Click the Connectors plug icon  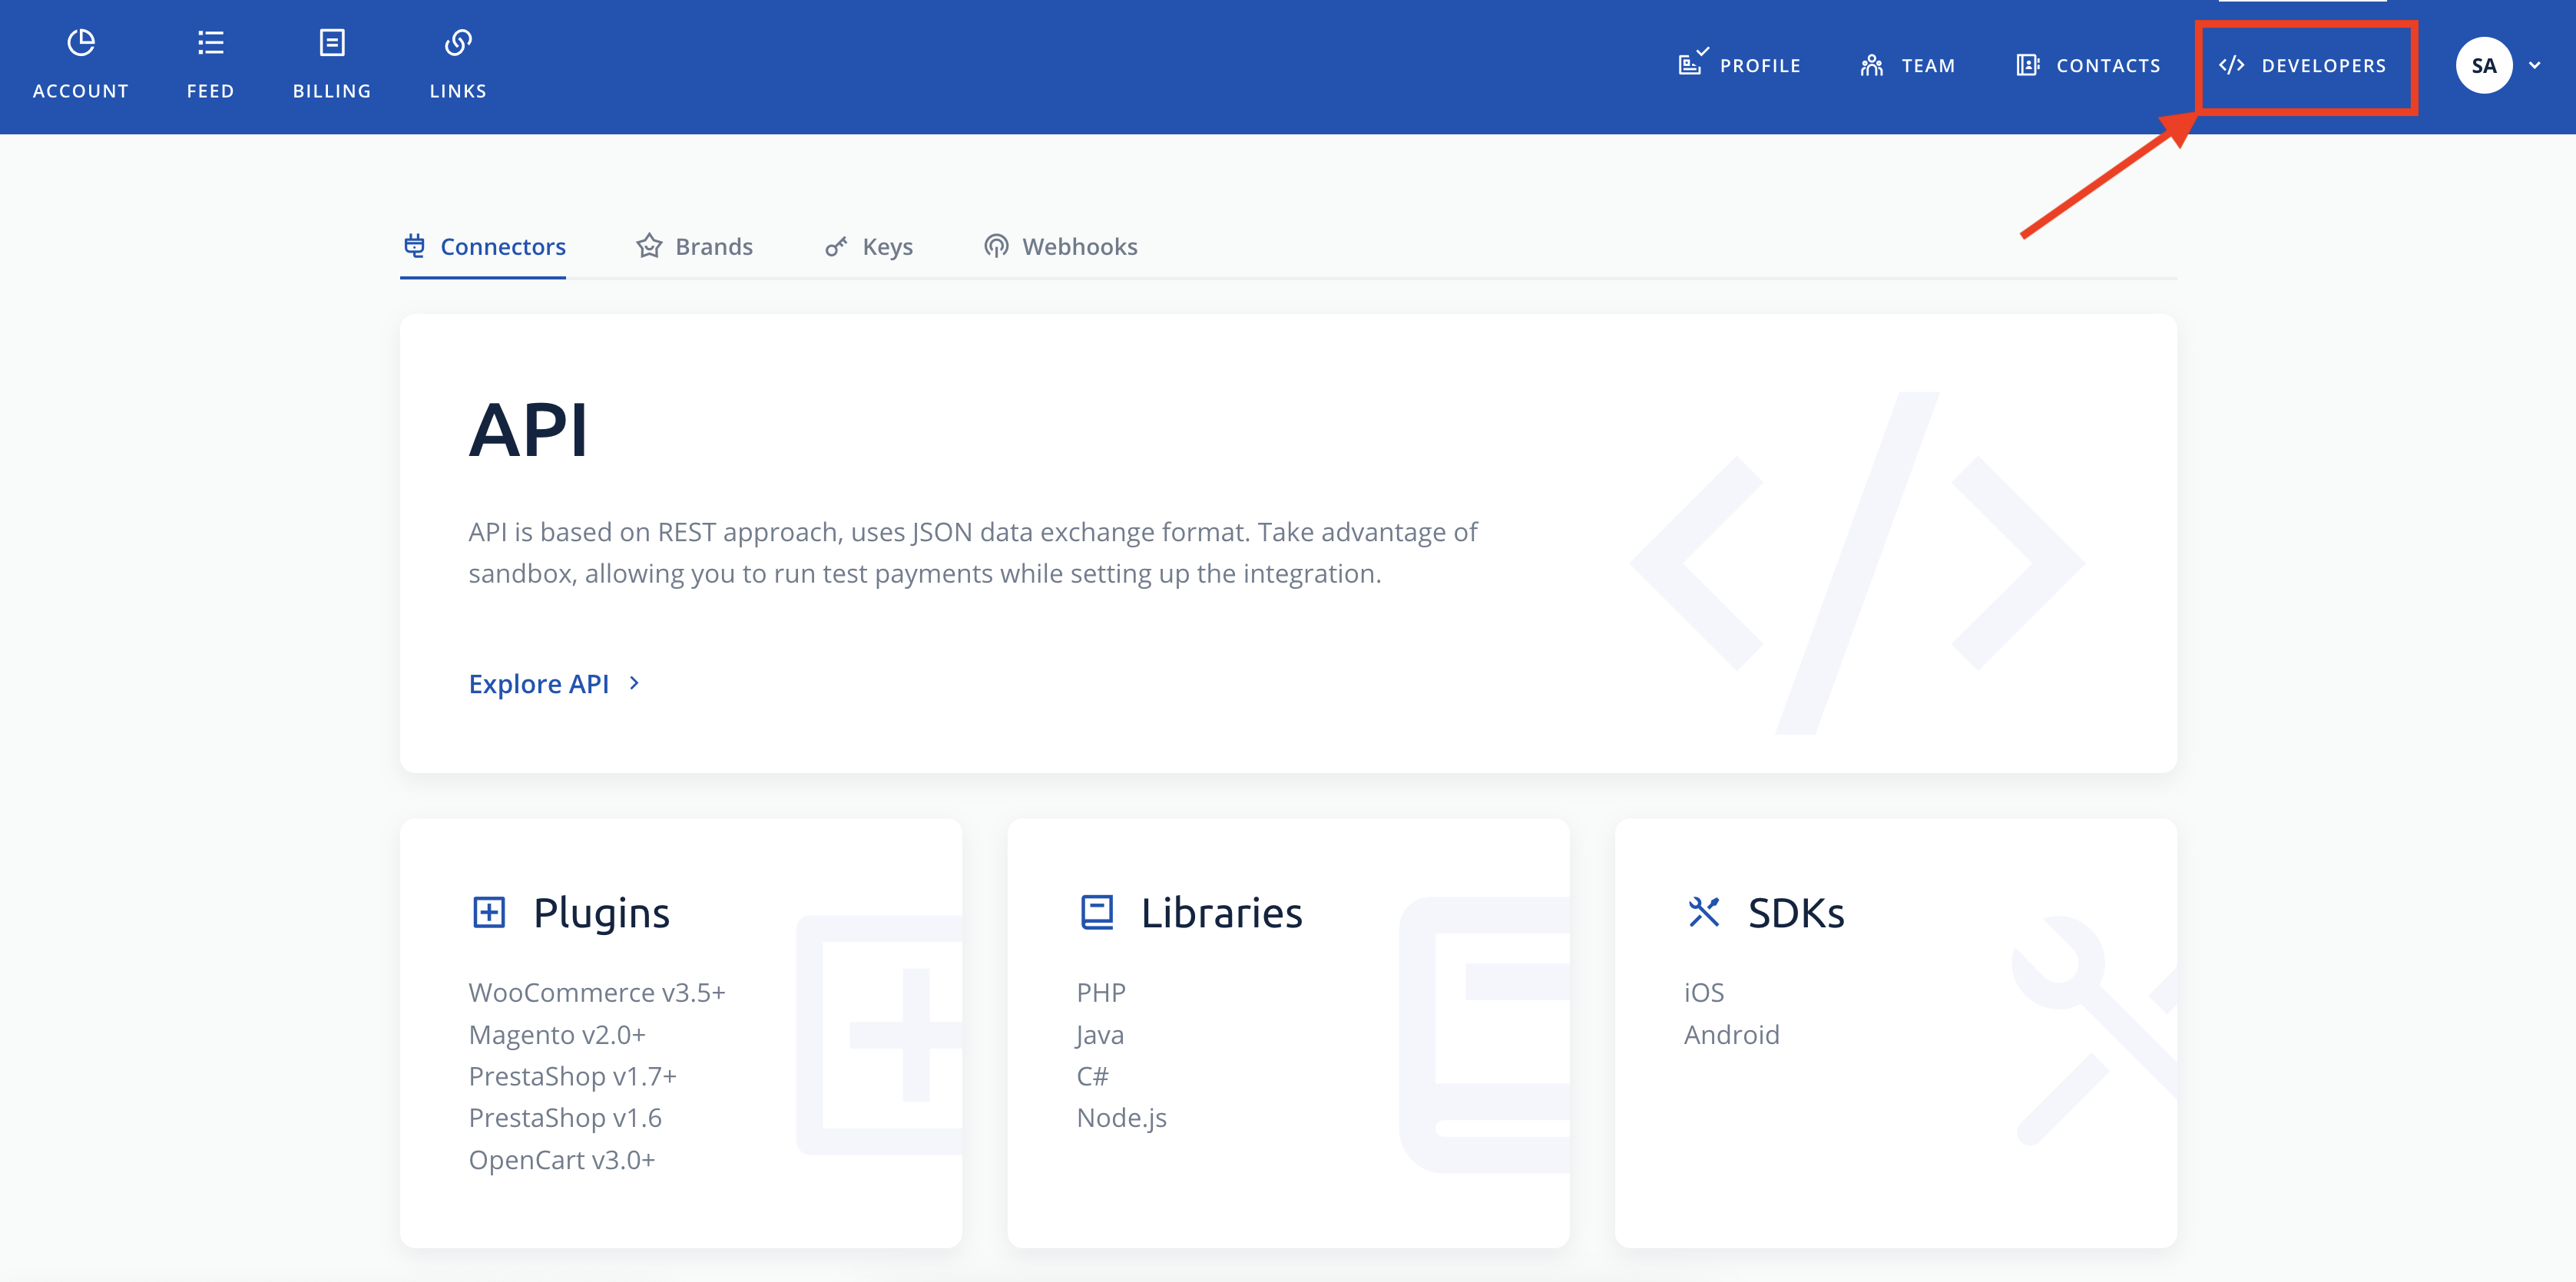click(414, 246)
